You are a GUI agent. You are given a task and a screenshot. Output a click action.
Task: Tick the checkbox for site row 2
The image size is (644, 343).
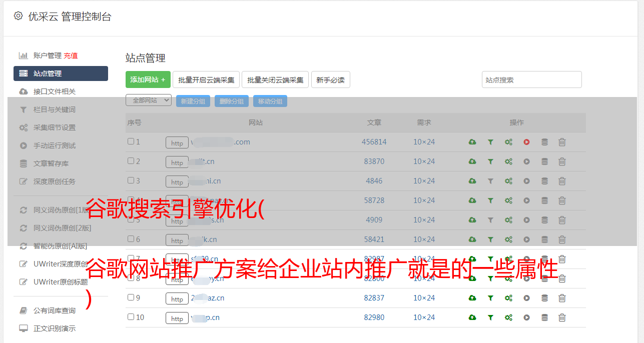131,161
